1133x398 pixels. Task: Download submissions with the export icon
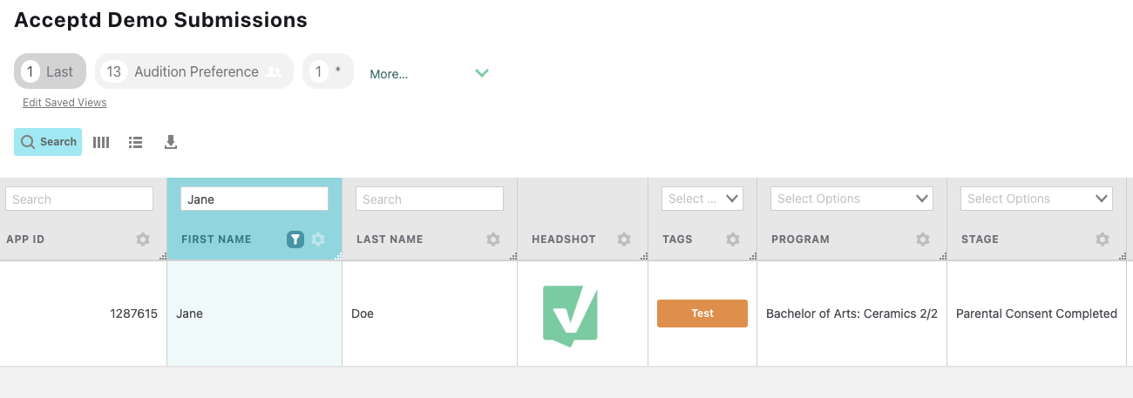coord(171,142)
